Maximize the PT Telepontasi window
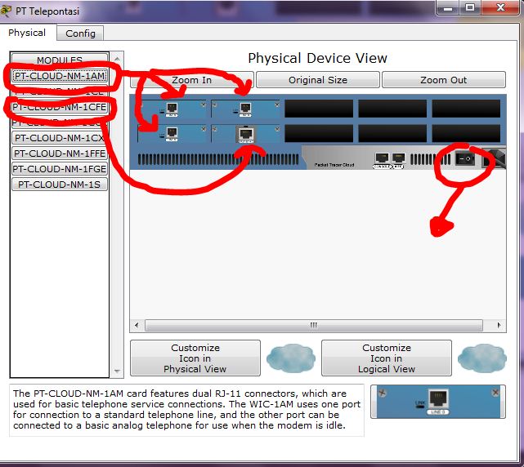524x467 pixels. click(x=470, y=7)
